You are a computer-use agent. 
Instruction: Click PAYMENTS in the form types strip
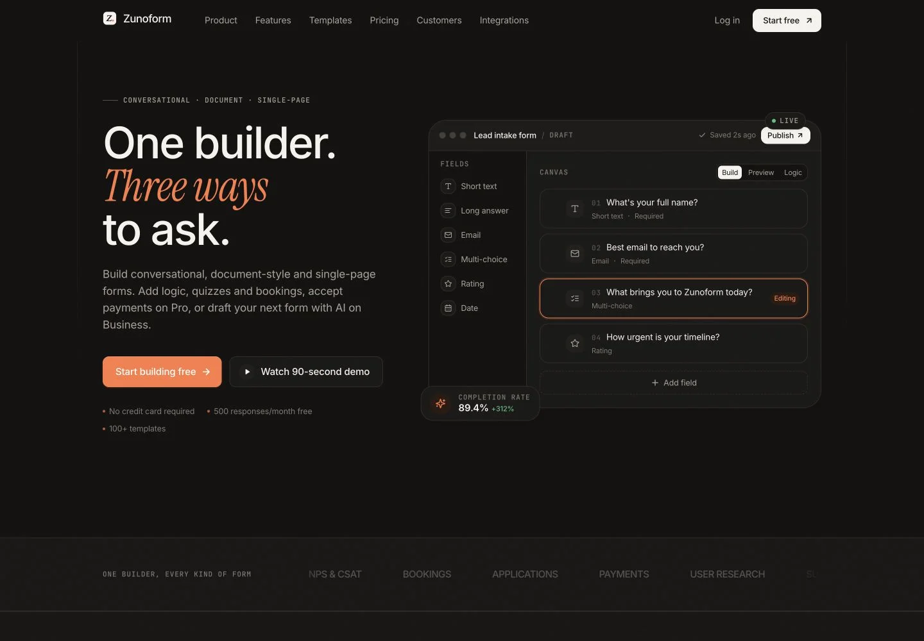[x=624, y=574]
